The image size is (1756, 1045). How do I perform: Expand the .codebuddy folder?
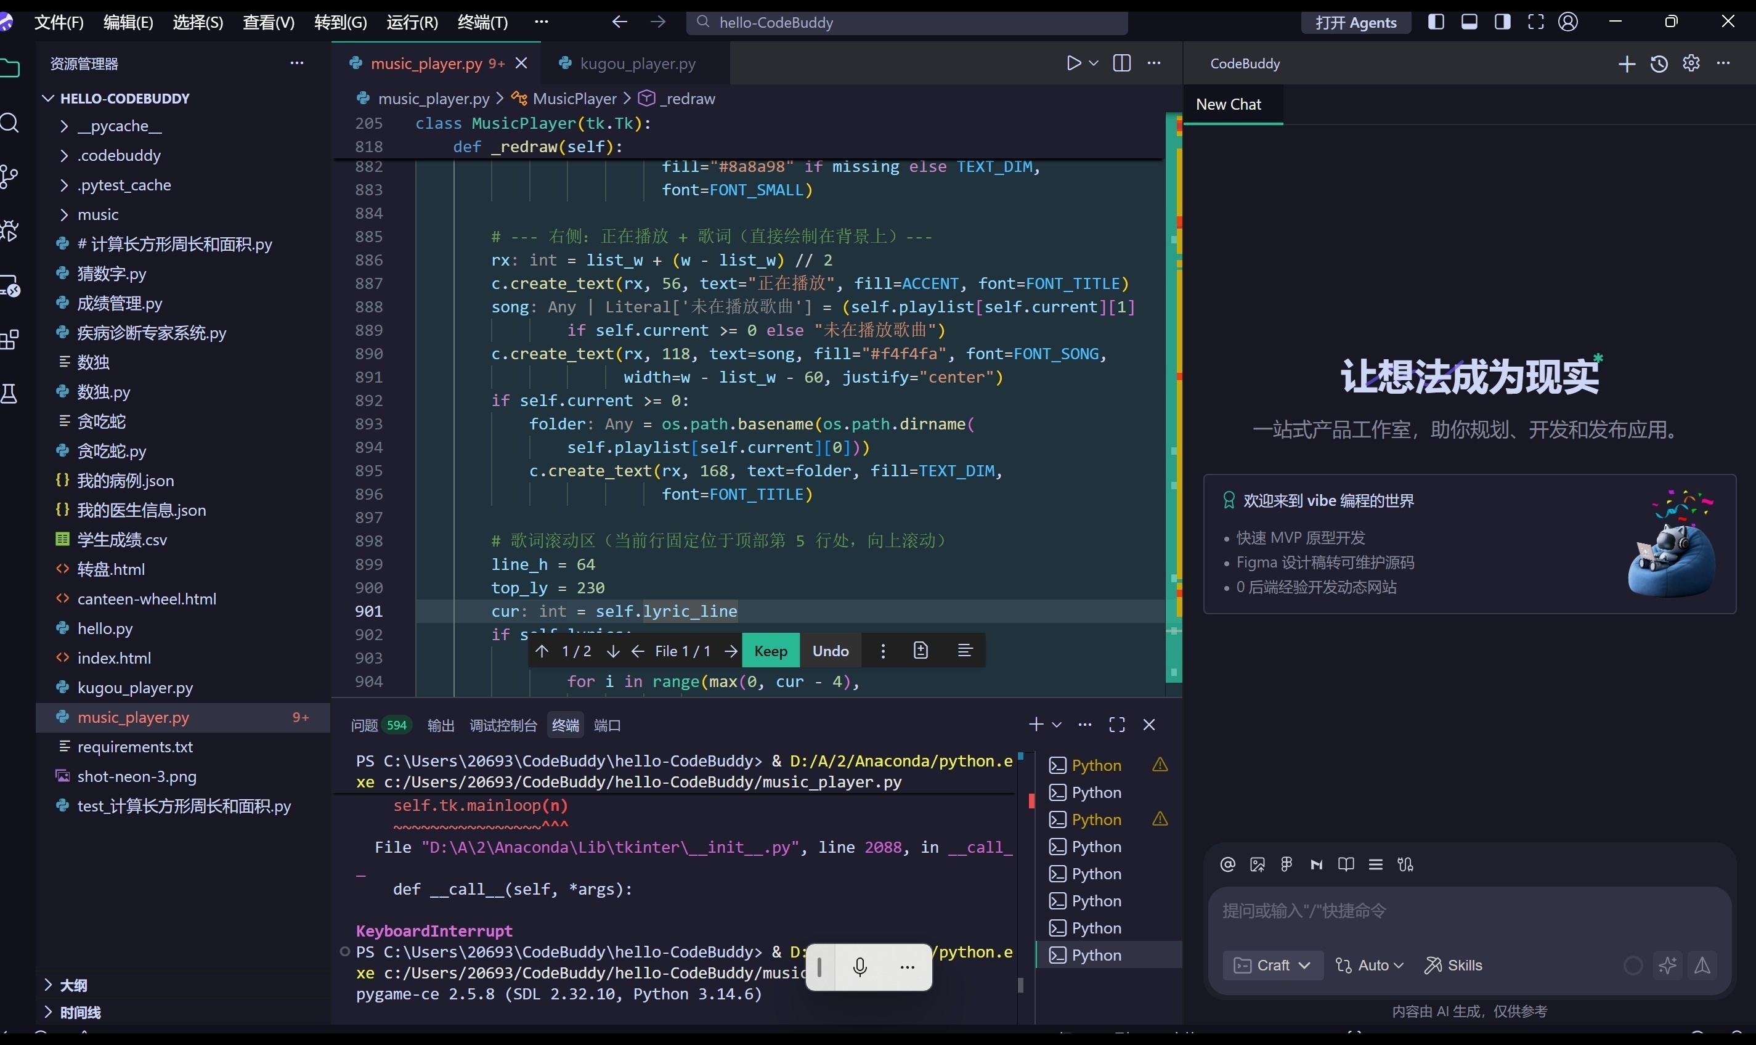119,156
